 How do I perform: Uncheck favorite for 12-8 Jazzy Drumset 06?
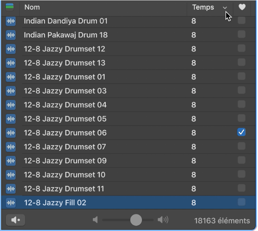pos(242,132)
